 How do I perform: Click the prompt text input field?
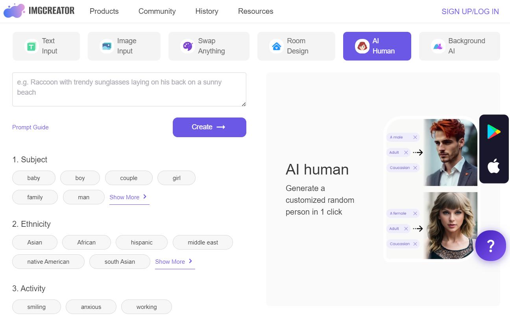pos(129,89)
